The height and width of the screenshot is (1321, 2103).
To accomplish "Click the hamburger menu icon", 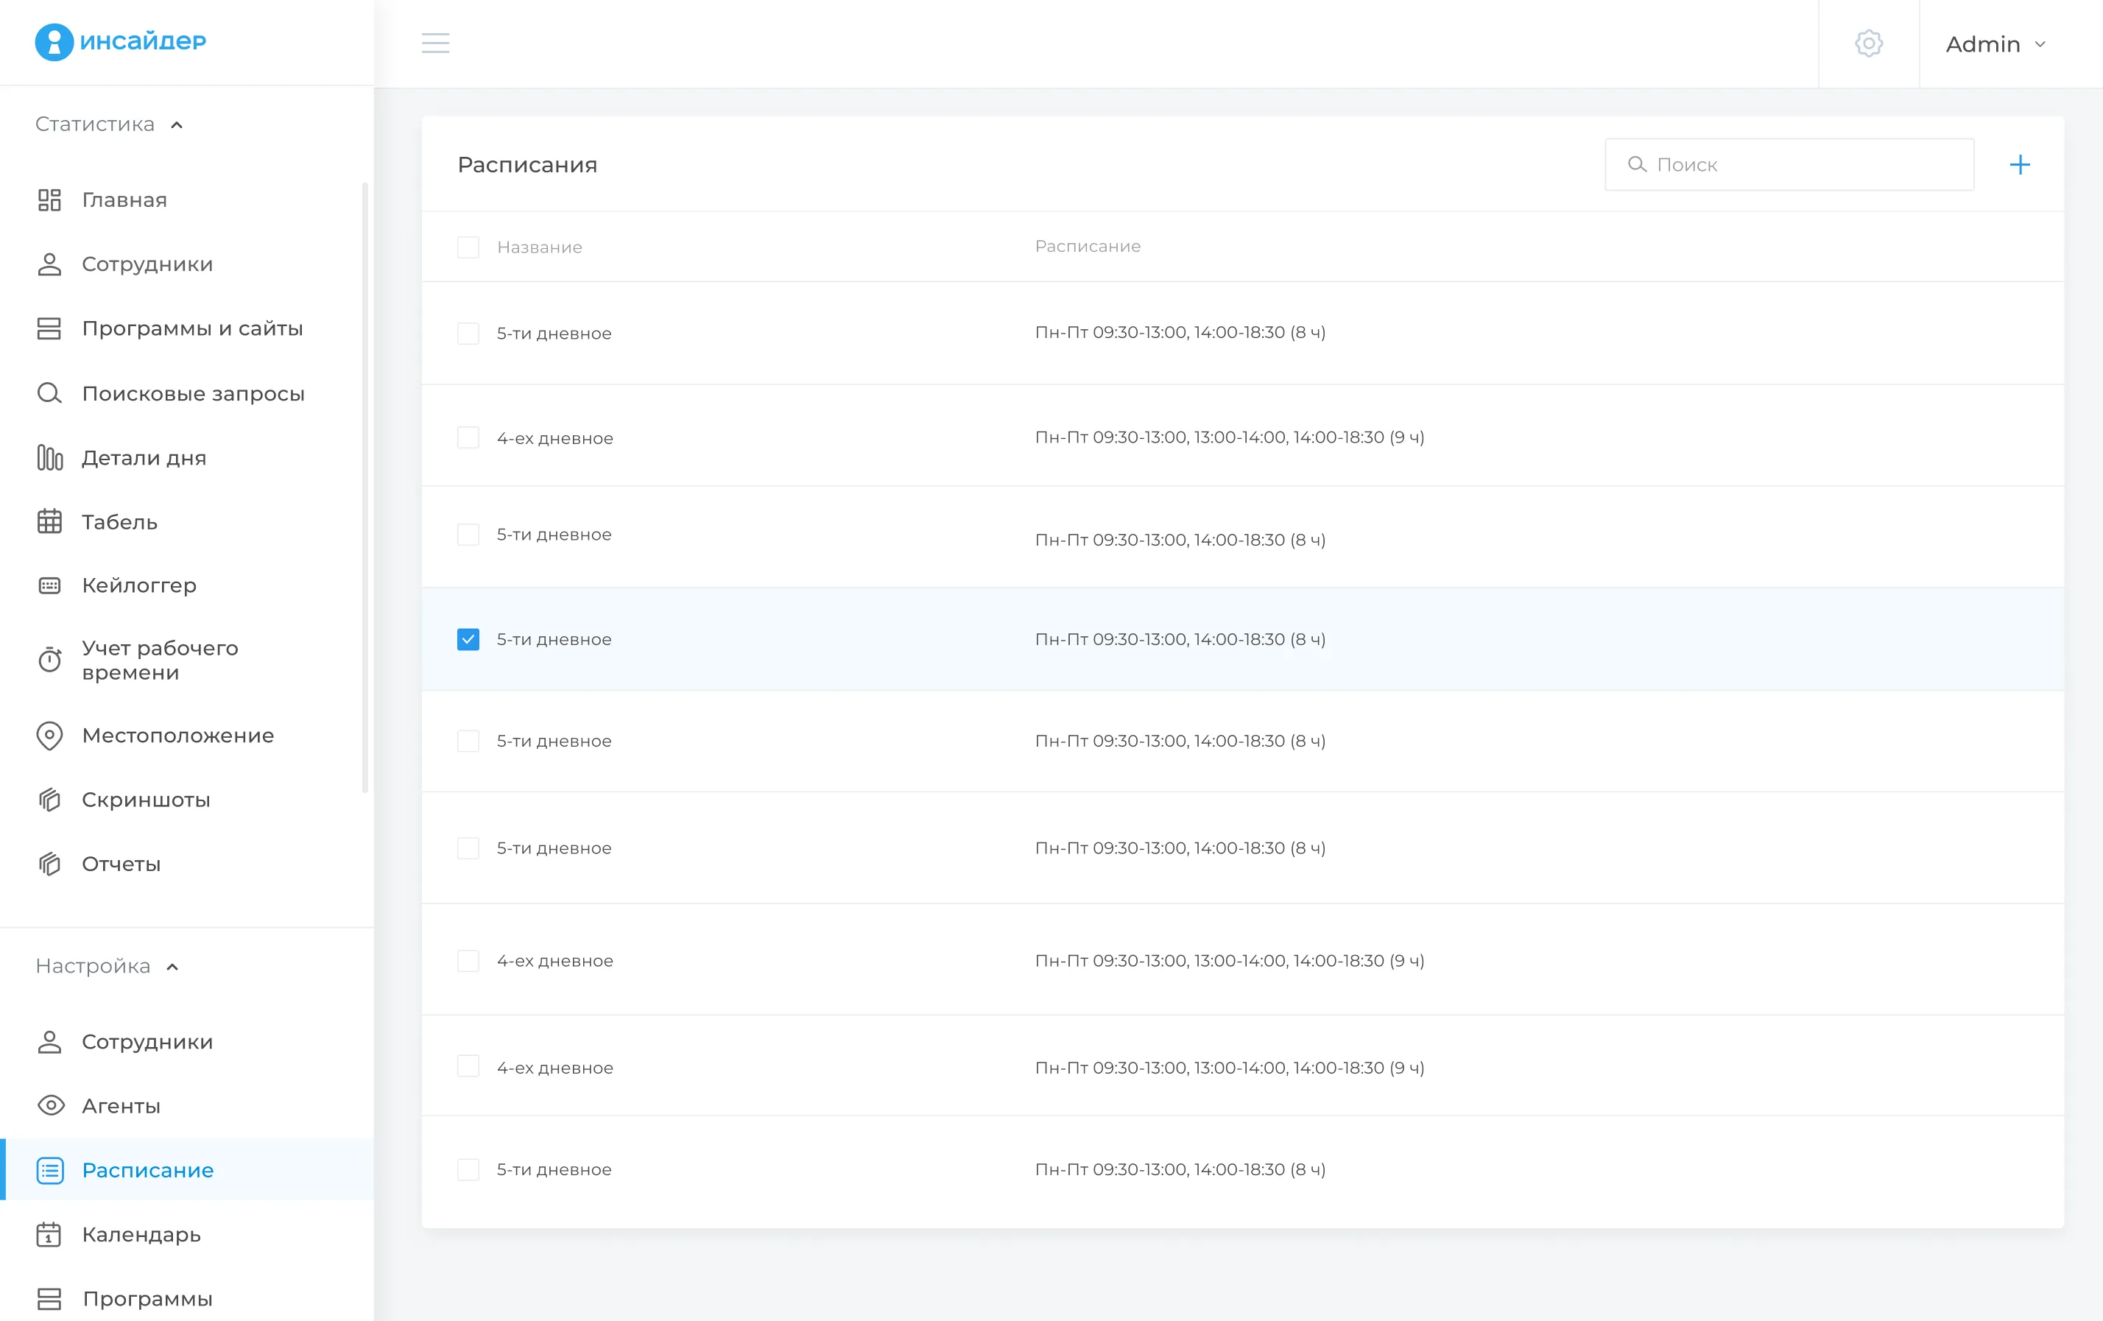I will tap(435, 43).
